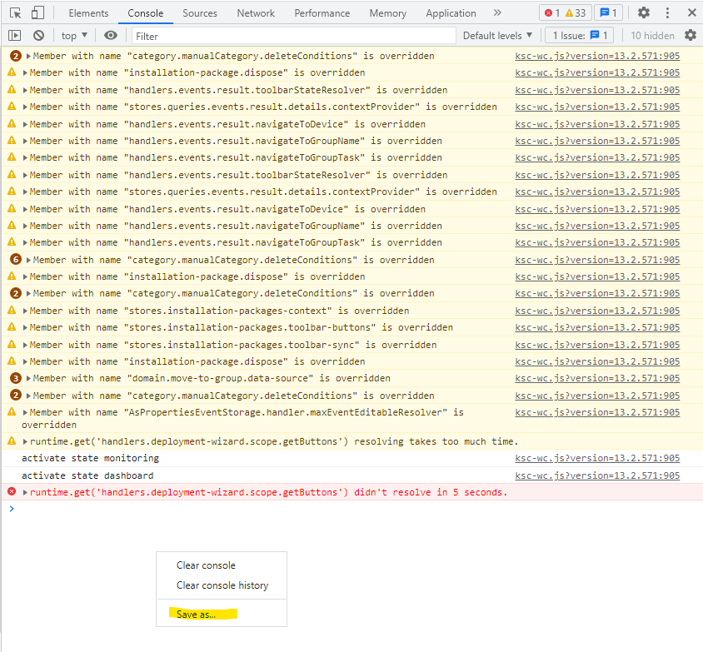Open ksc-wc.js source link in first row
Image resolution: width=703 pixels, height=652 pixels.
point(596,56)
